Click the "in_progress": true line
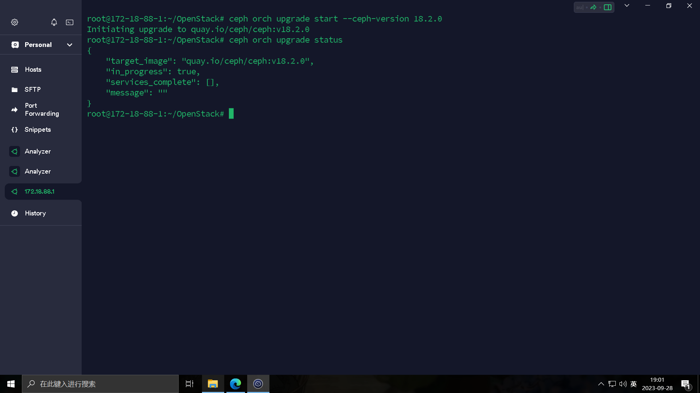The width and height of the screenshot is (700, 393). point(153,72)
